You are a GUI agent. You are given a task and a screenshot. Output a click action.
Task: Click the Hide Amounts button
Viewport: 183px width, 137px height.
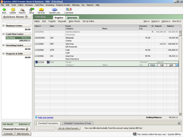(23, 134)
